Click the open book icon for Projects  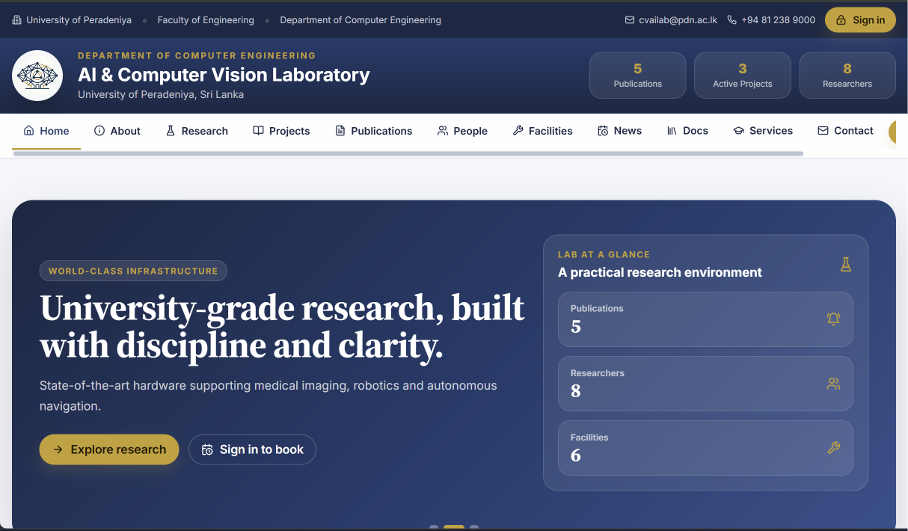258,131
